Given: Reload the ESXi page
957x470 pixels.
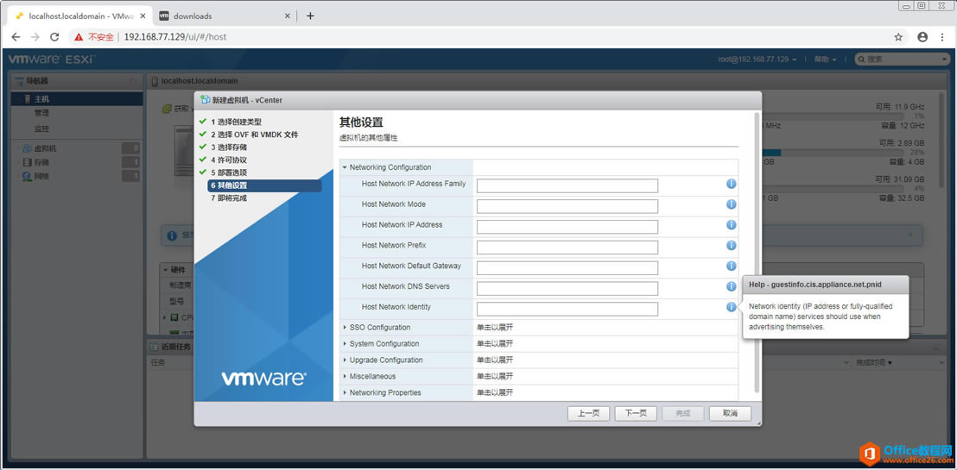Looking at the screenshot, I should [54, 37].
